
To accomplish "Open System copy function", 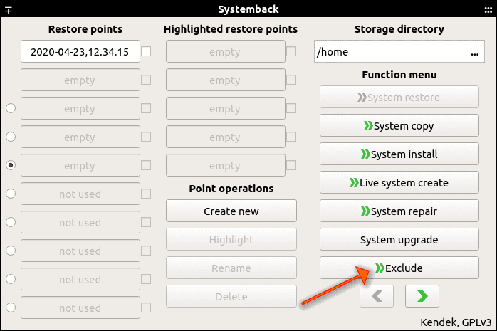I will tap(399, 125).
